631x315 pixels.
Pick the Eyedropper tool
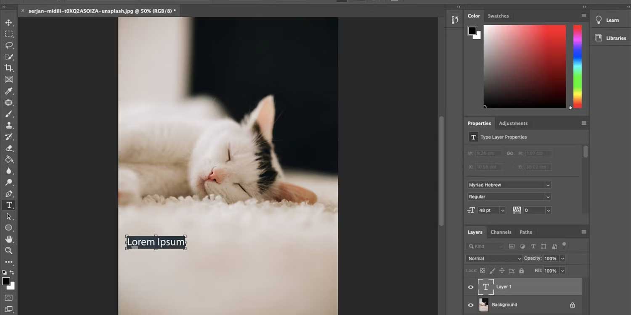click(x=9, y=91)
